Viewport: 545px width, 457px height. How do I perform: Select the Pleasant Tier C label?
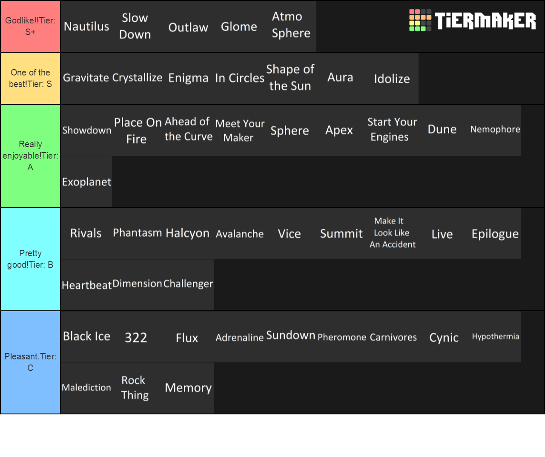[x=30, y=362]
